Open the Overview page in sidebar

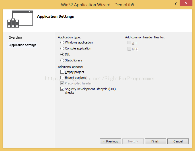(15, 38)
